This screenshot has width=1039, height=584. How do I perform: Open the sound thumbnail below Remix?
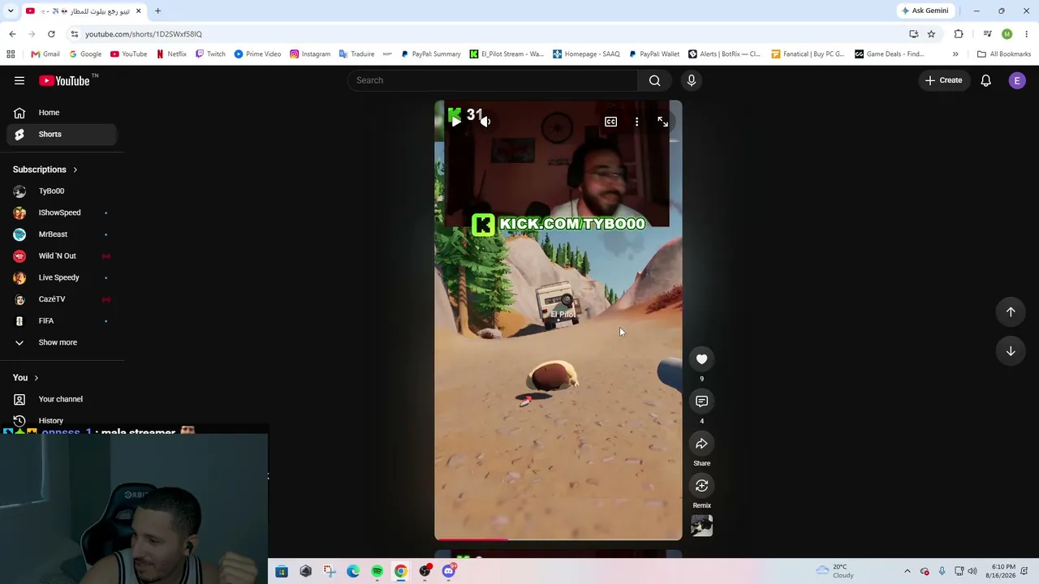click(701, 526)
